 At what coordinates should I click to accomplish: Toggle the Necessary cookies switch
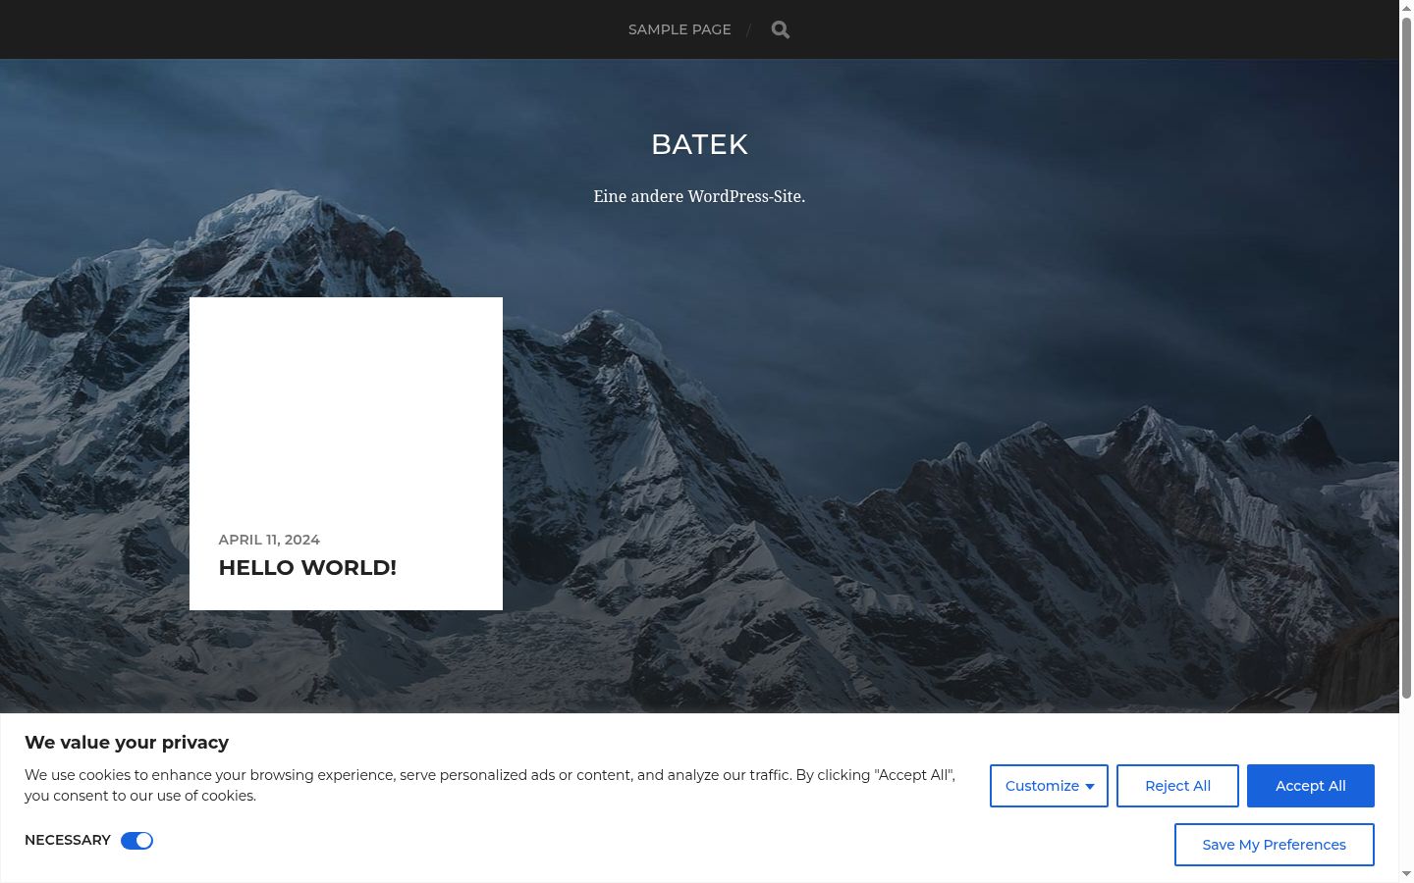point(136,841)
